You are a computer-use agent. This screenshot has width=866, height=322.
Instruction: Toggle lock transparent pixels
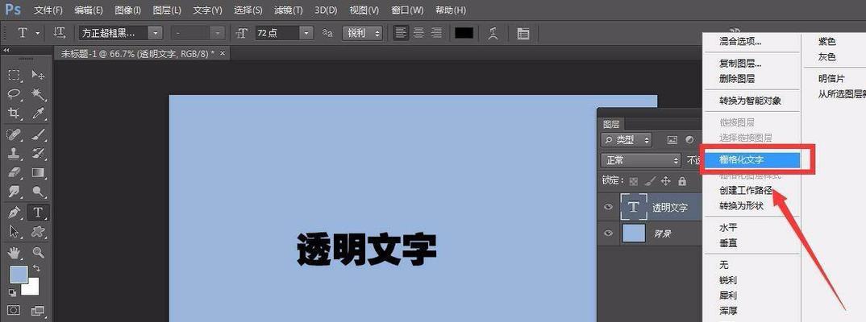pyautogui.click(x=634, y=181)
